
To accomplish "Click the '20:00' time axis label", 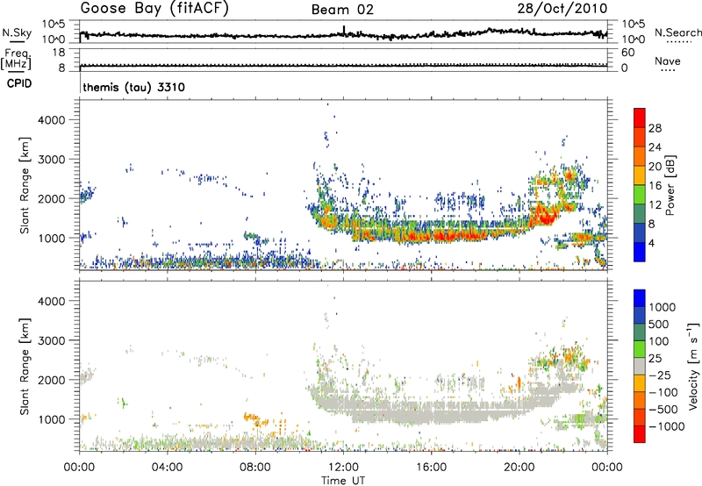I will pyautogui.click(x=519, y=468).
